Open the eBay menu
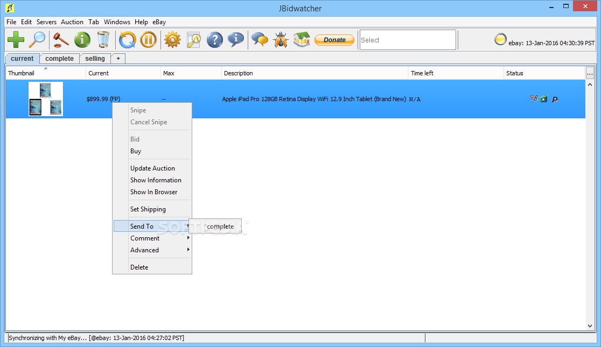This screenshot has width=601, height=347. click(159, 22)
